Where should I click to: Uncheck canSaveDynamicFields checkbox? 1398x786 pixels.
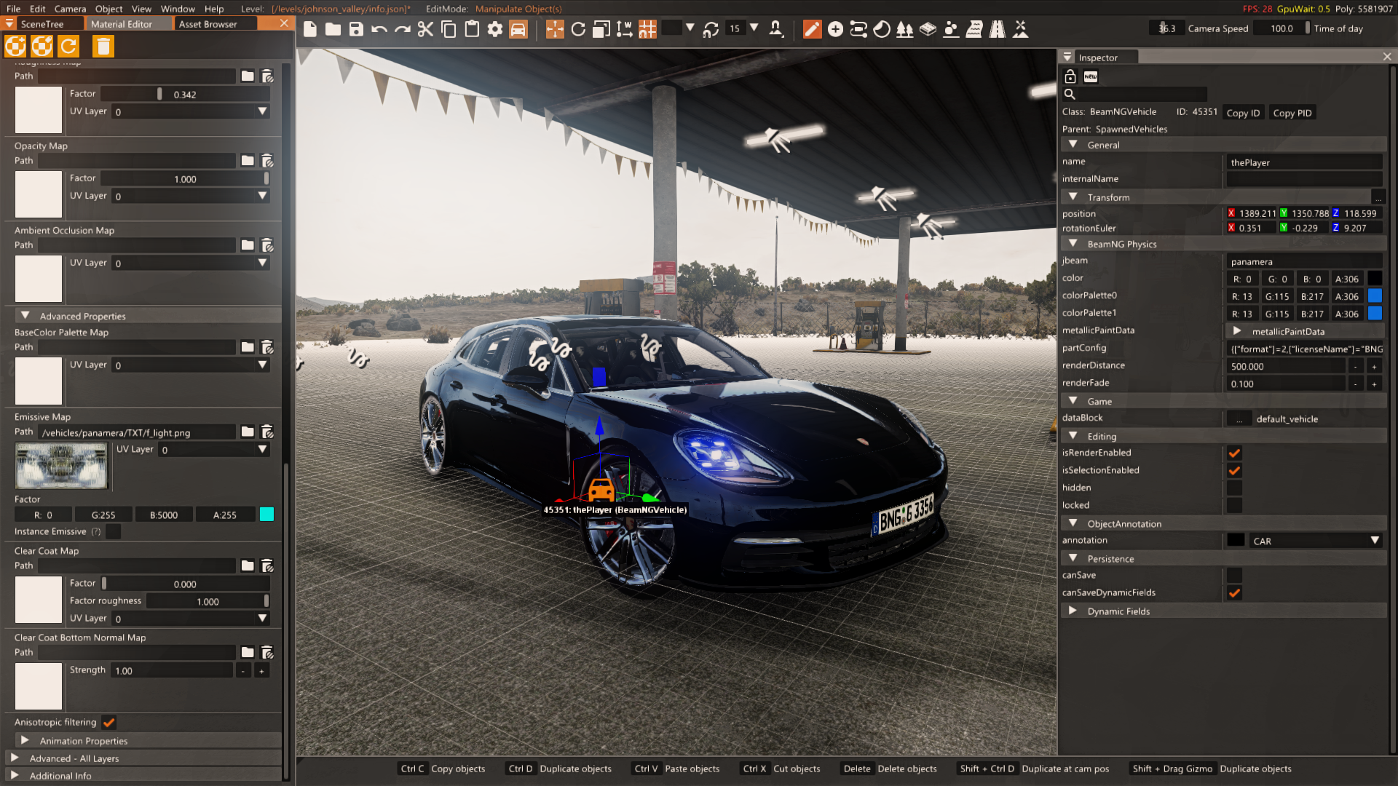(1234, 592)
